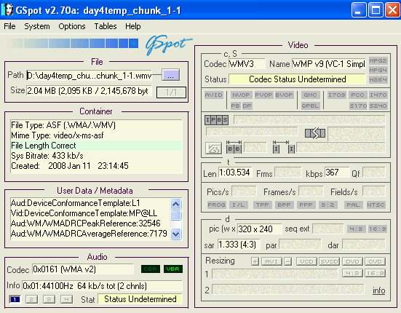Viewport: 401px width, 313px height.
Task: Select audio stream 3 button
Action: coord(49,299)
